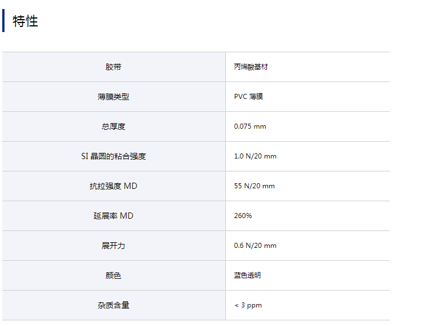Click the 55 N/20 mm value
Image resolution: width=427 pixels, height=326 pixels.
(255, 186)
